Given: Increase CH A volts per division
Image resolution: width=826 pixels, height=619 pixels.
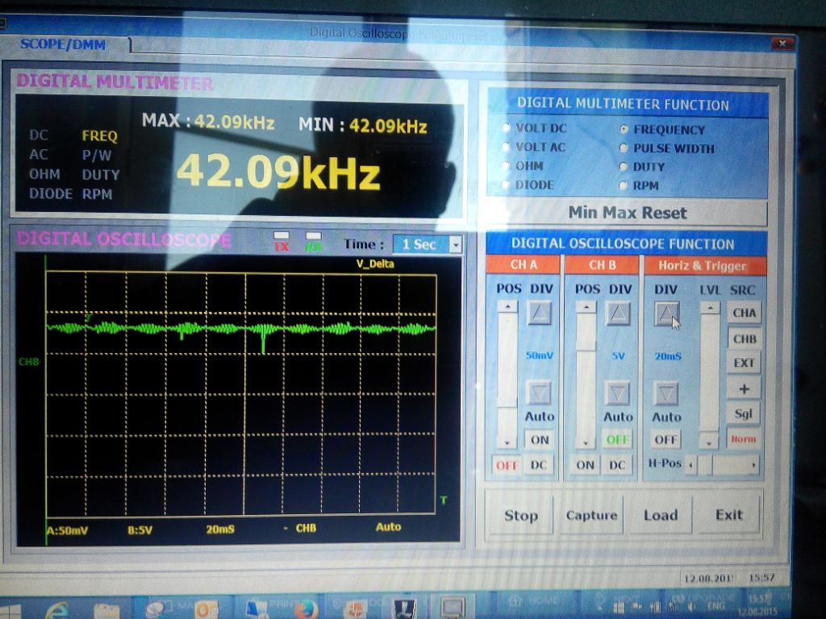Looking at the screenshot, I should [x=539, y=313].
